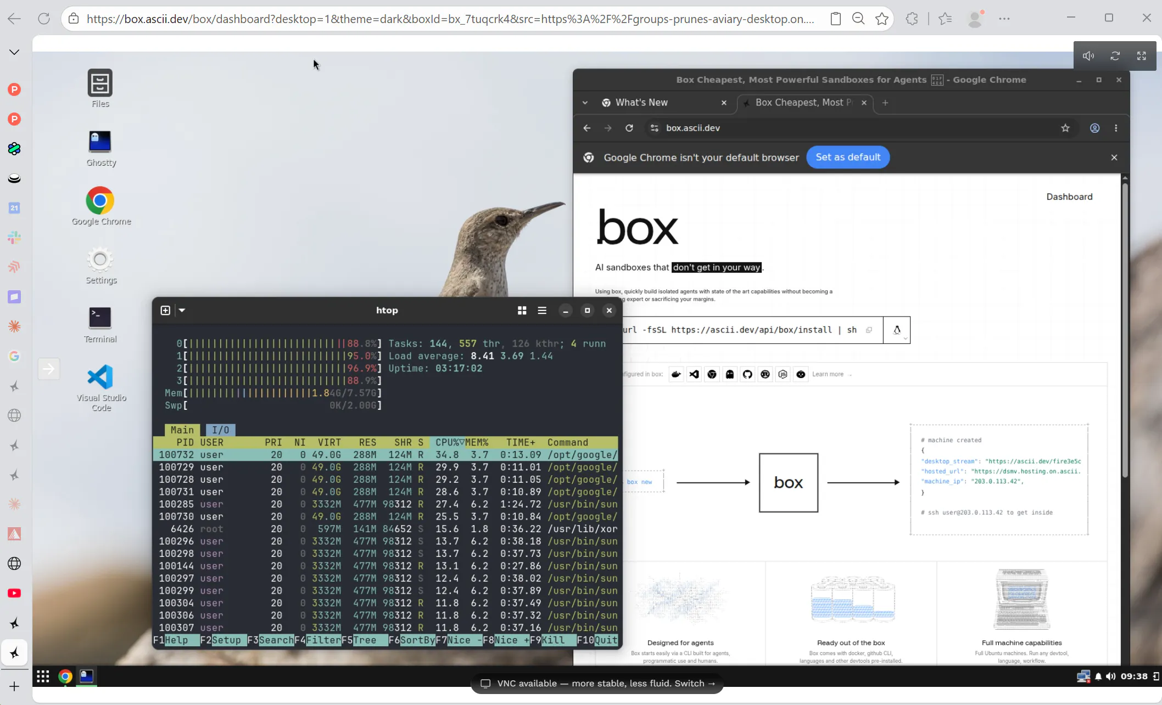Click the GitHub icon in preconfigured row
Image resolution: width=1162 pixels, height=705 pixels.
tap(747, 374)
